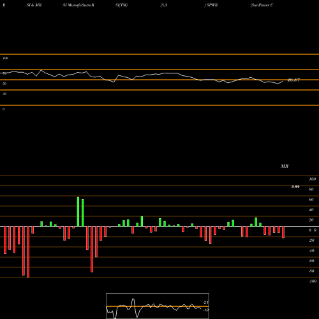Click the MR label above the bar chart
The height and width of the screenshot is (319, 319).
coord(285,166)
